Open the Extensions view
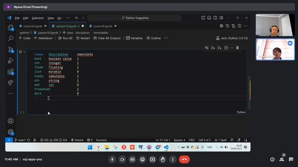Screen dimensions: 298x167 (11, 71)
